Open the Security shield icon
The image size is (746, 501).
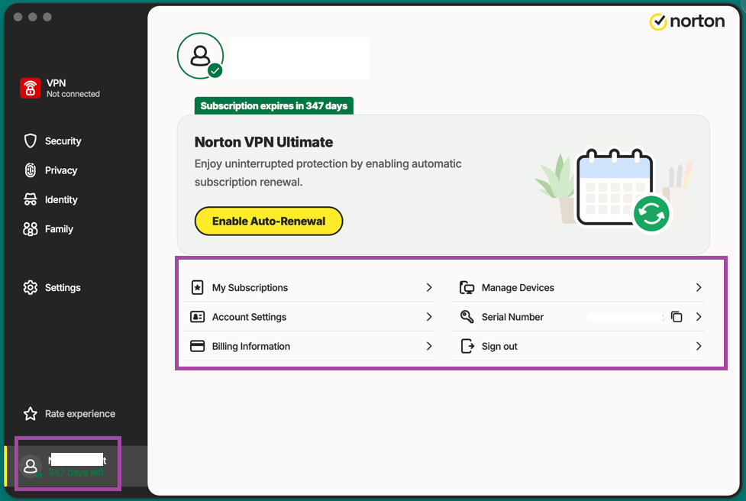point(31,141)
